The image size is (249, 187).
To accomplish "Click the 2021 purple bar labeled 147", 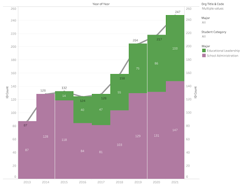I will coord(175,130).
